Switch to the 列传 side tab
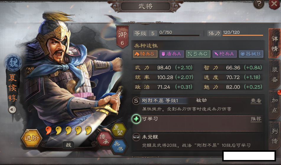This screenshot has height=165, width=281. tap(274, 136)
